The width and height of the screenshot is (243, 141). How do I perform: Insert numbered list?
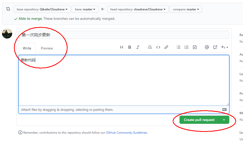click(x=187, y=47)
